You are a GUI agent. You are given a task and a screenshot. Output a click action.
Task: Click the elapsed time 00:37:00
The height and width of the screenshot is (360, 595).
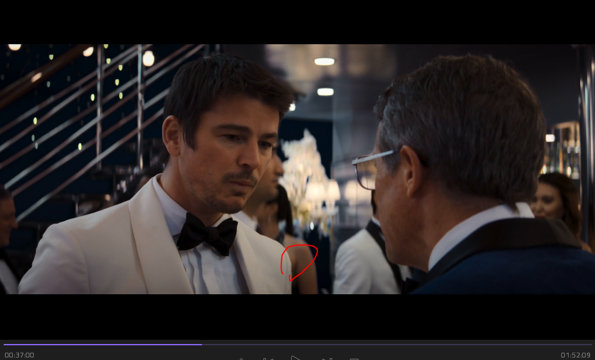coord(19,355)
